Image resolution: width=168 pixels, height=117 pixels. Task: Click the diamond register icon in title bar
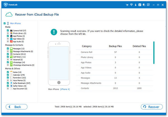(131, 5)
